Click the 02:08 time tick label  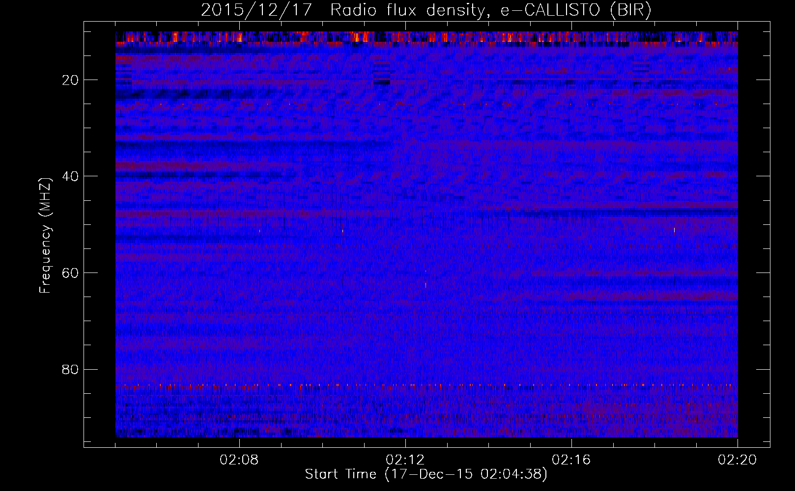[239, 460]
